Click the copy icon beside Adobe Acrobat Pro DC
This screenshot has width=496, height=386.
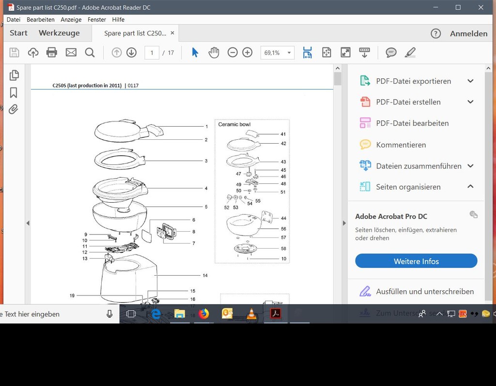point(474,214)
